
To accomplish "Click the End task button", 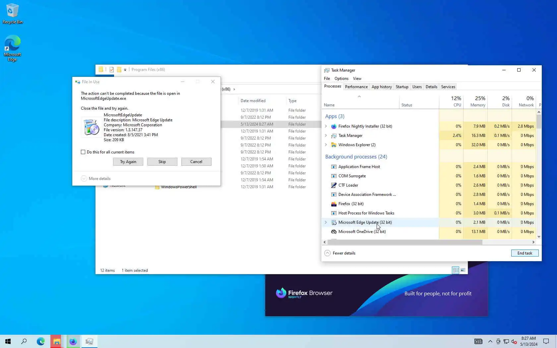I will point(525,253).
